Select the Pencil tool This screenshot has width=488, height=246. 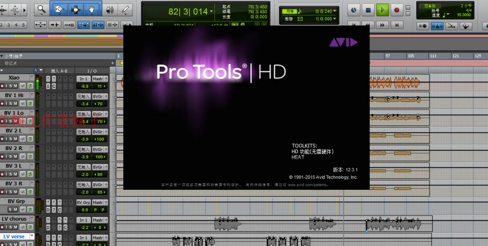point(125,10)
